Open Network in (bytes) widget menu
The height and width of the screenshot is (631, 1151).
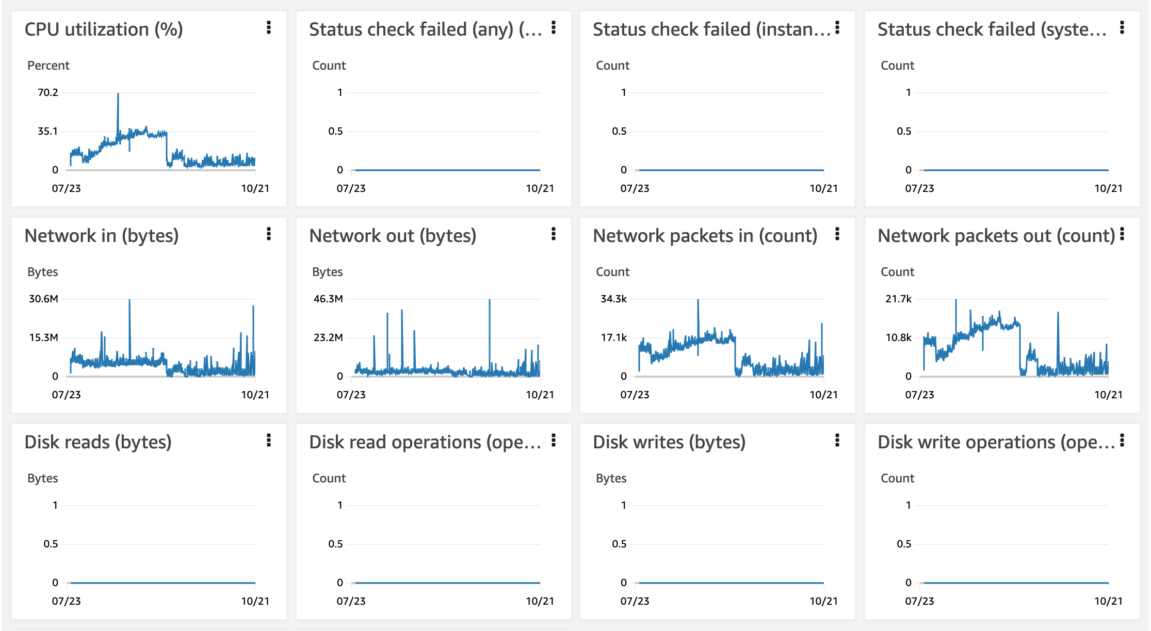point(269,234)
